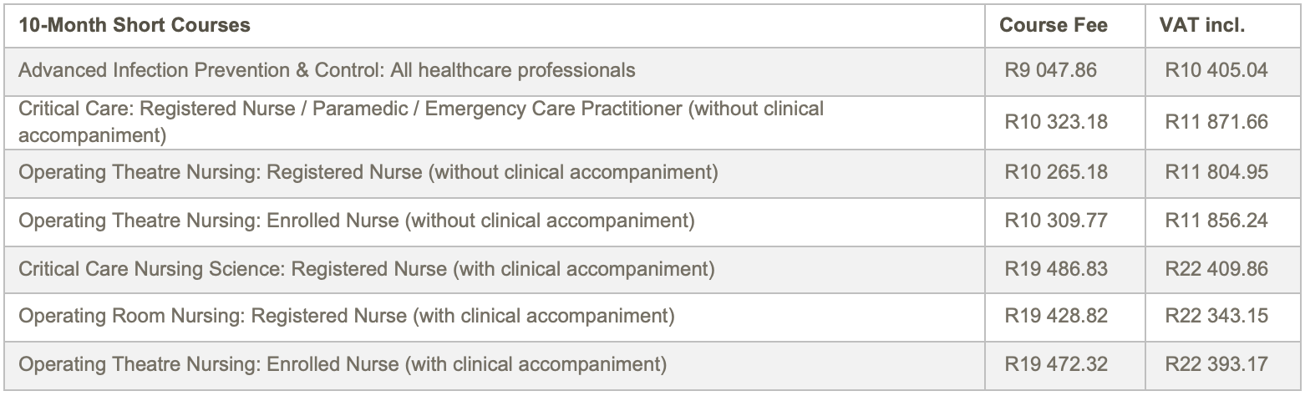The image size is (1305, 396).
Task: Click the R19 428.82 course fee
Action: tap(1056, 317)
